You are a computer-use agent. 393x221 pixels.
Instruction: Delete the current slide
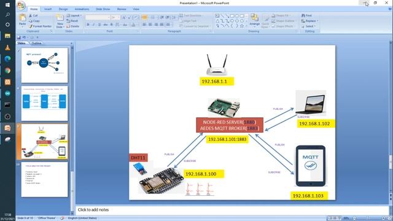pyautogui.click(x=73, y=26)
